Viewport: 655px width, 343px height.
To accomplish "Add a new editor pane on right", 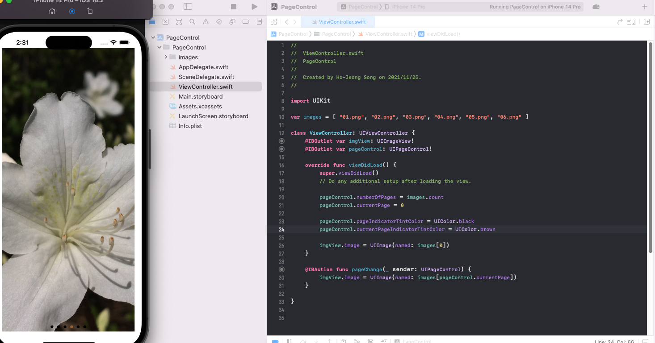I will point(647,21).
